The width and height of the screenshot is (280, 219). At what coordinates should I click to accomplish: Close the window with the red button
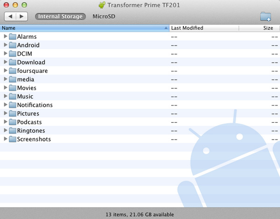pyautogui.click(x=7, y=5)
